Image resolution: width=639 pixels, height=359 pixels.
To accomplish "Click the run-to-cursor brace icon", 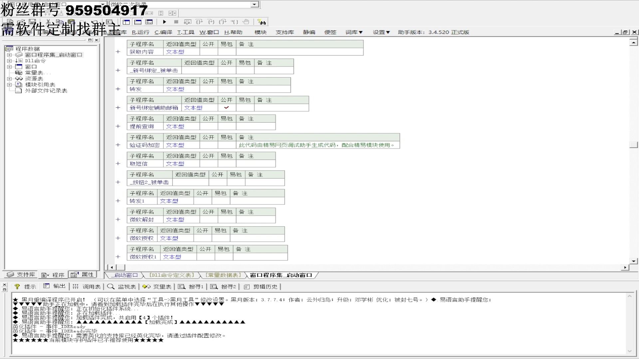I will pyautogui.click(x=234, y=22).
